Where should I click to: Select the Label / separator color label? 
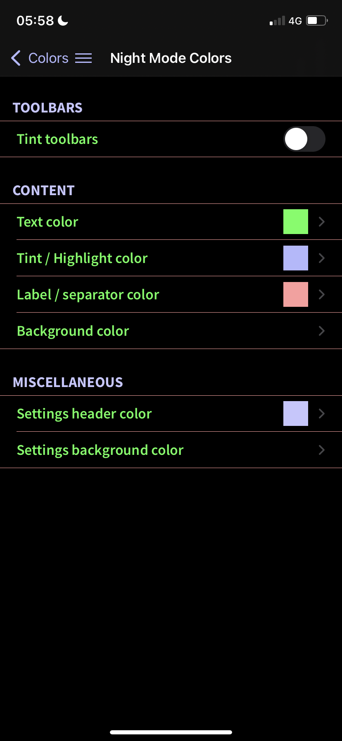[x=88, y=295]
